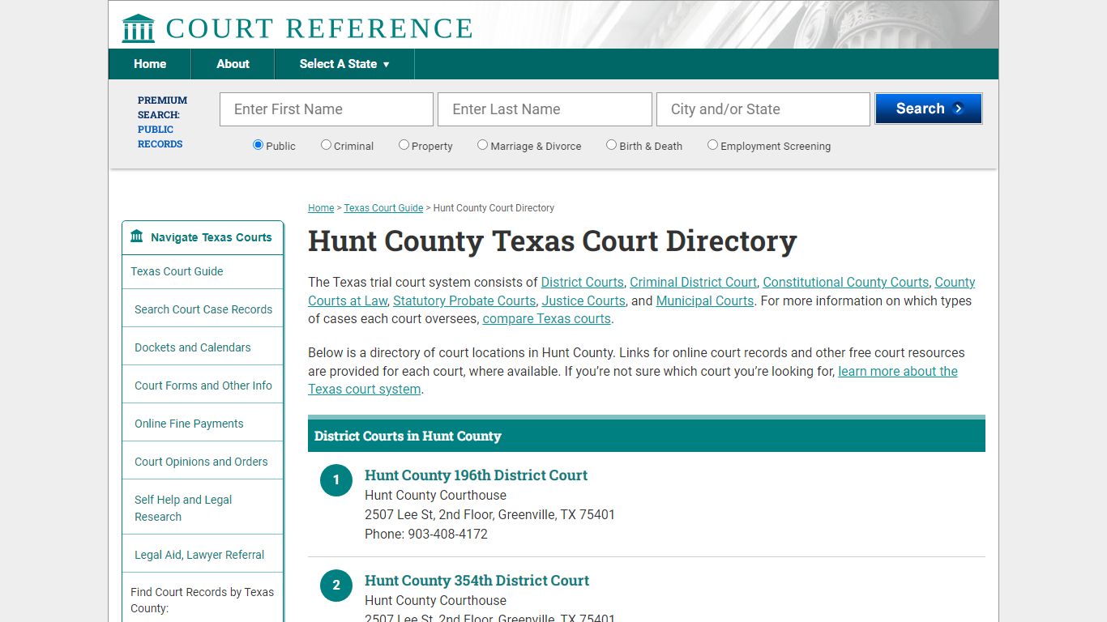
Task: Follow the Criminal District Court link
Action: pyautogui.click(x=693, y=282)
